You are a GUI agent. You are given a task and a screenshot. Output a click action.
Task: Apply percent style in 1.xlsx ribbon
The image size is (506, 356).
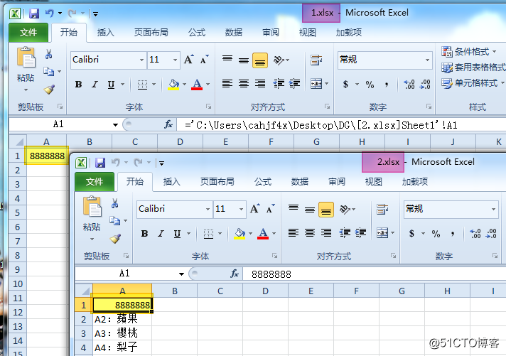370,85
